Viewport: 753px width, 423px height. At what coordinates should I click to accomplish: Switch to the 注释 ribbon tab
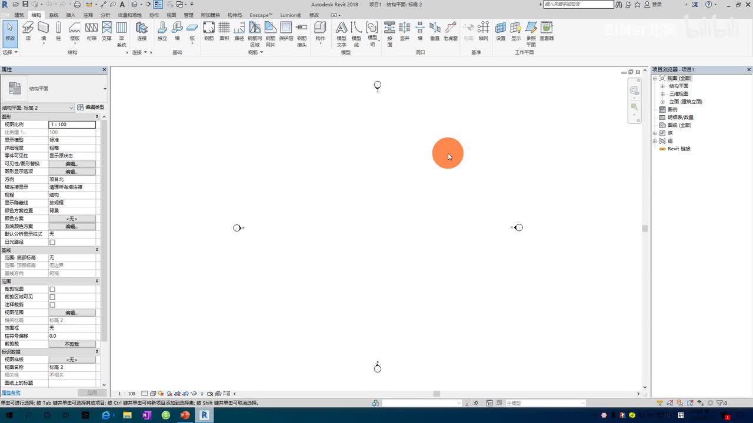[88, 15]
